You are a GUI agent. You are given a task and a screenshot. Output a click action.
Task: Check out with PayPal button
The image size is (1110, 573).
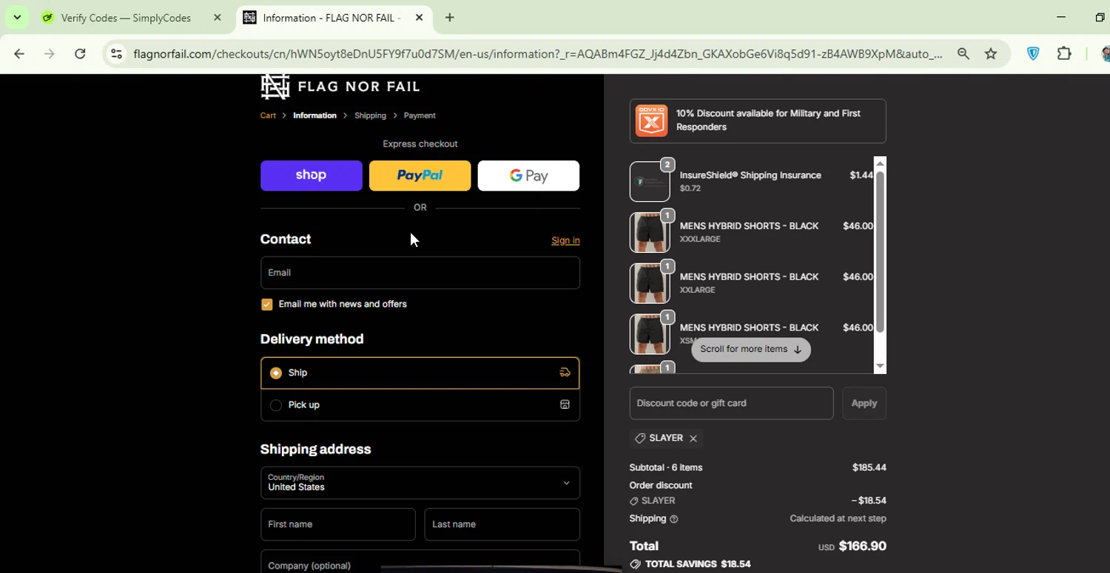coord(420,176)
